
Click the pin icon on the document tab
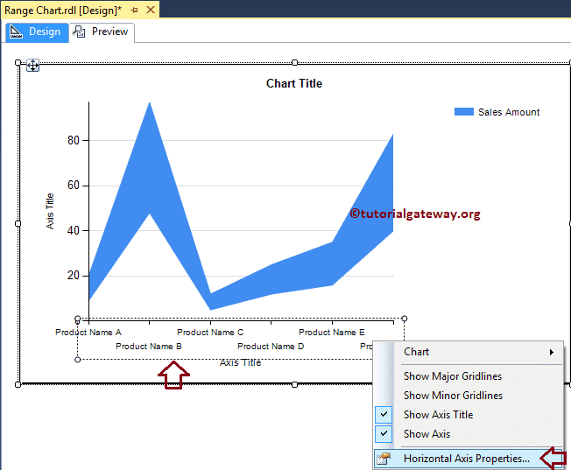point(134,11)
